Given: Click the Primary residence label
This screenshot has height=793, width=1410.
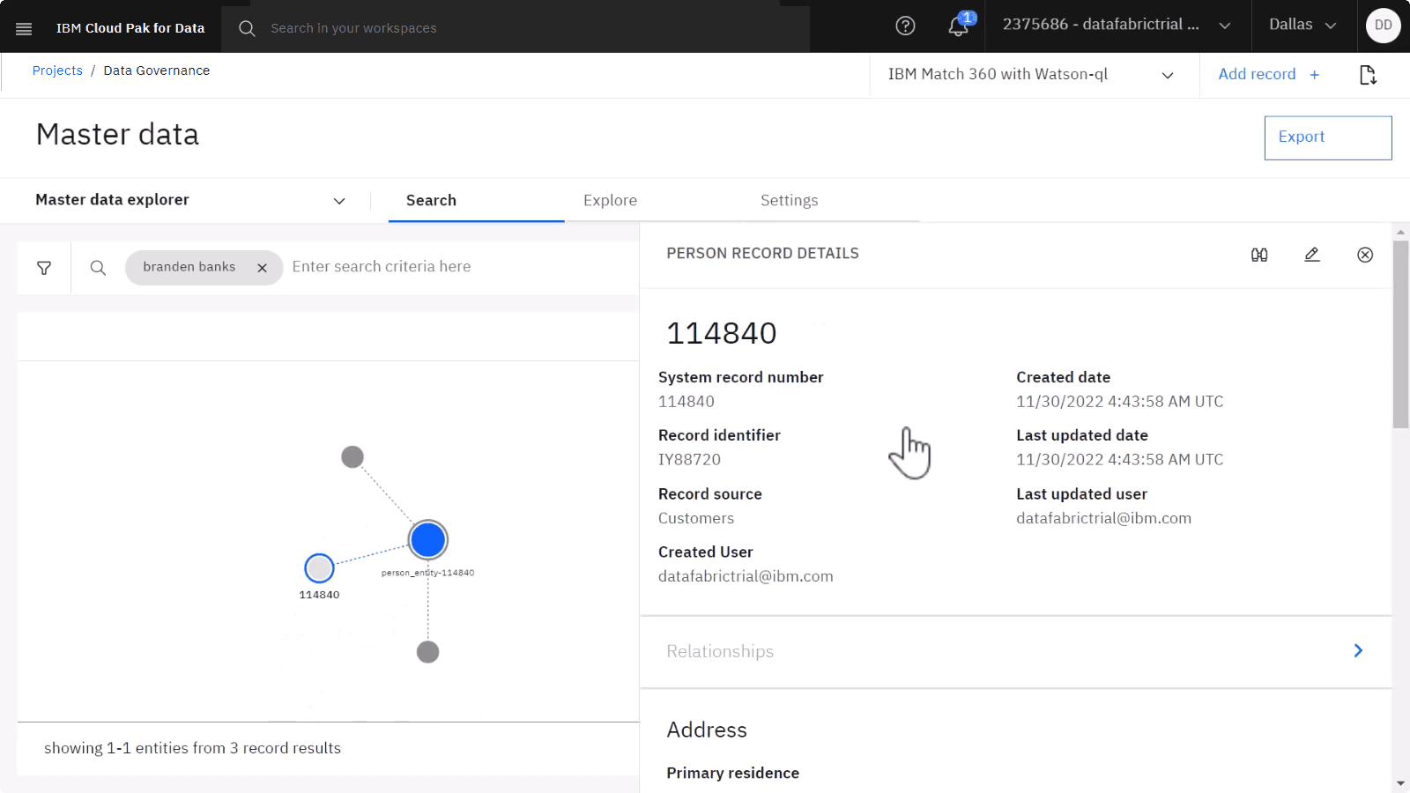Looking at the screenshot, I should (x=732, y=774).
